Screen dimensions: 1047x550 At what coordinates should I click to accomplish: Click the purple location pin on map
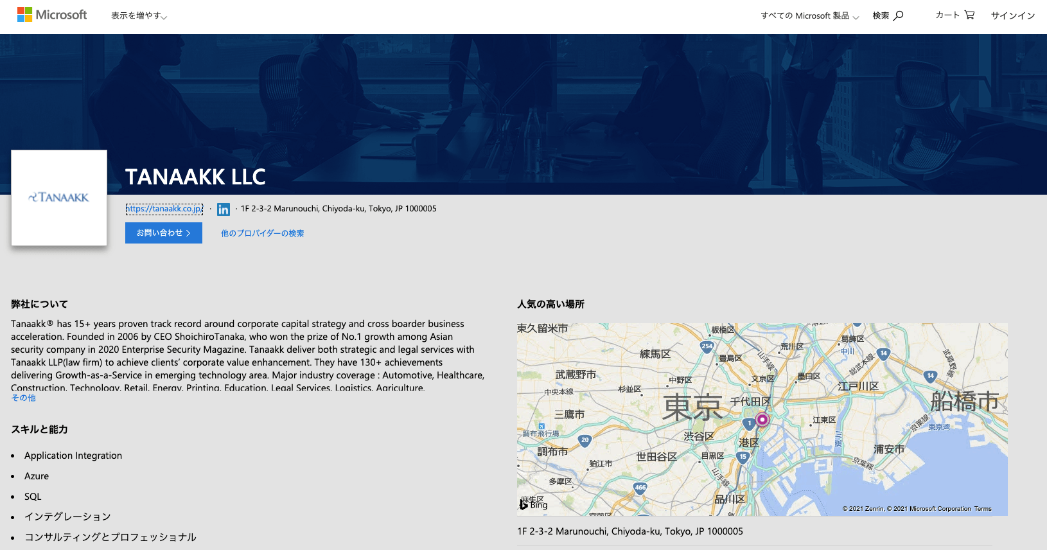coord(762,420)
